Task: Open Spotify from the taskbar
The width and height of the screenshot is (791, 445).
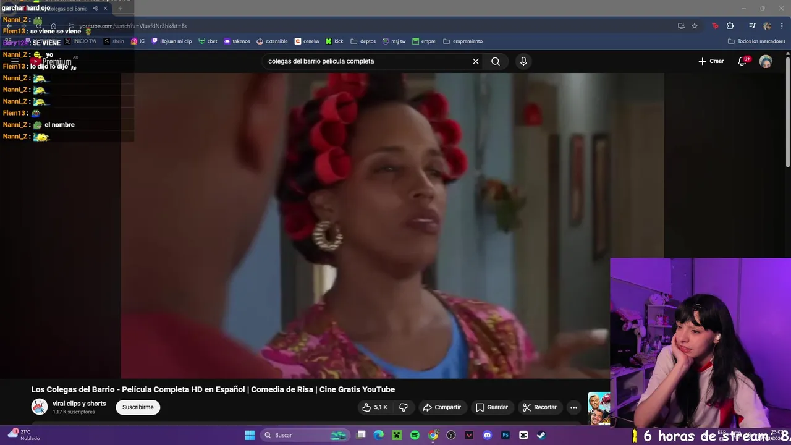Action: (415, 435)
